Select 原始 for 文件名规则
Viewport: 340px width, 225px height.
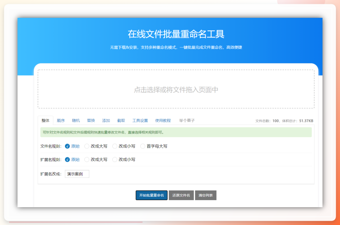click(x=72, y=146)
